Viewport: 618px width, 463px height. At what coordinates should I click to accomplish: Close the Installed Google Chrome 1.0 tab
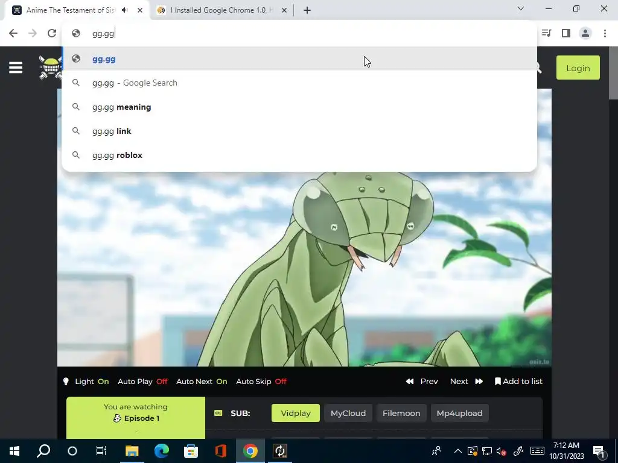[x=284, y=10]
